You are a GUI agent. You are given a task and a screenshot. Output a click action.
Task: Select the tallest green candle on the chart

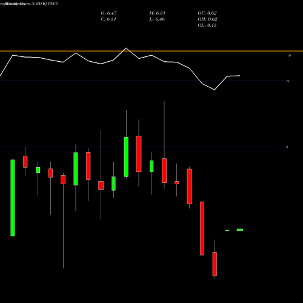[x=13, y=198]
